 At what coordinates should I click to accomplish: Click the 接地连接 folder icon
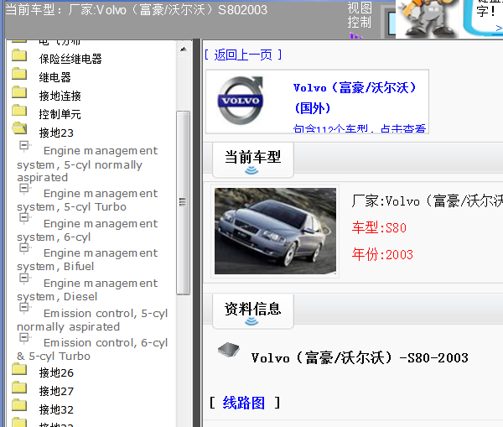tap(19, 92)
